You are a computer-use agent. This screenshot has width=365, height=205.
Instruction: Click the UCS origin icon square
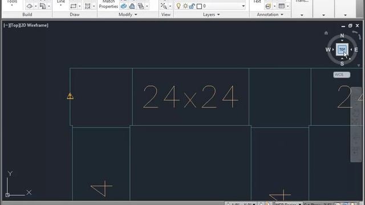[x=7, y=195]
